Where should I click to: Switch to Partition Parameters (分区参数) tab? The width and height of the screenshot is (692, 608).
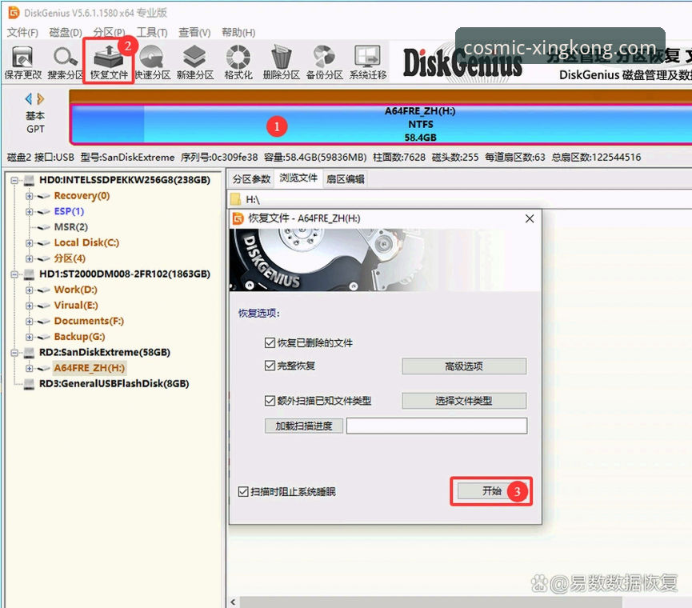[251, 178]
